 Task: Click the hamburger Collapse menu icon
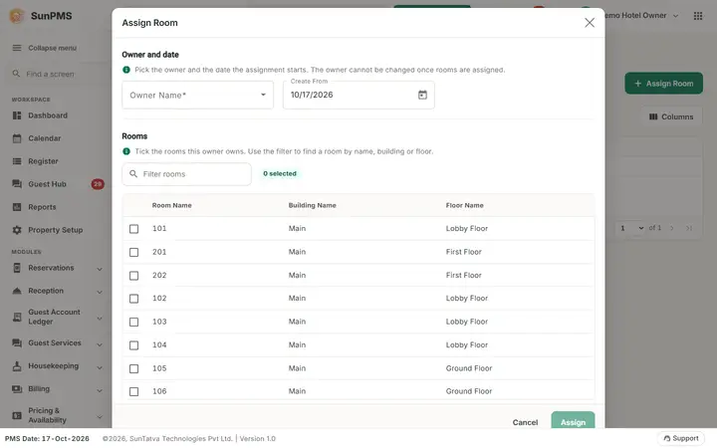(17, 48)
